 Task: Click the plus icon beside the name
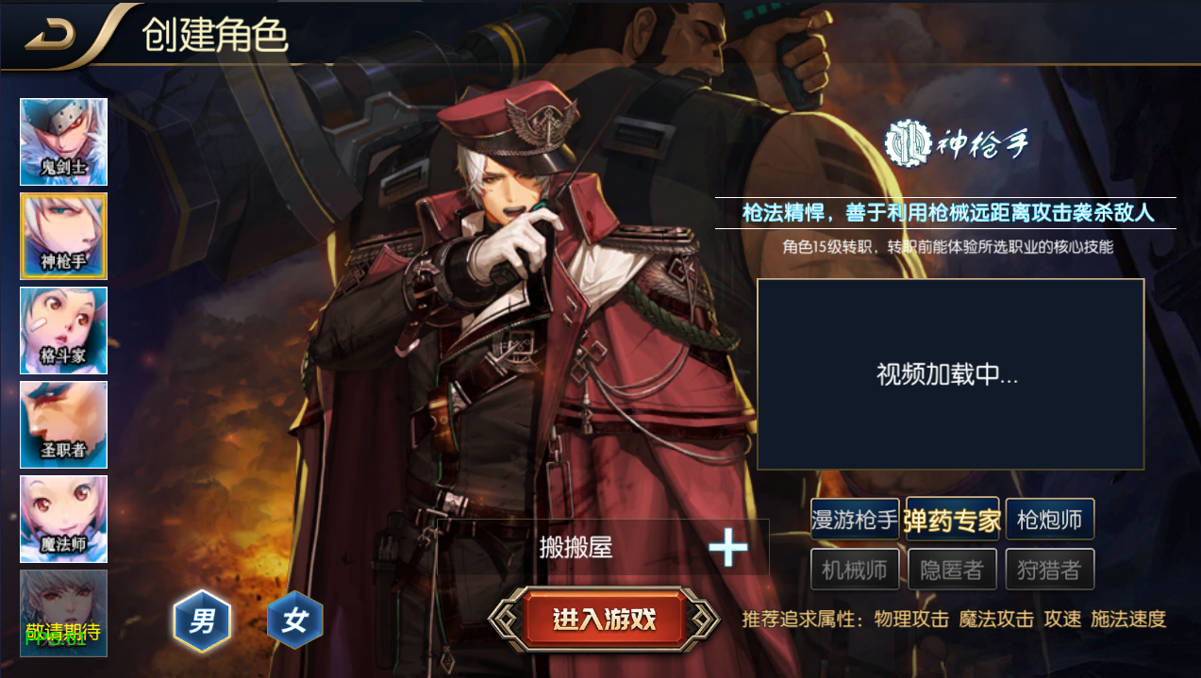pyautogui.click(x=728, y=547)
